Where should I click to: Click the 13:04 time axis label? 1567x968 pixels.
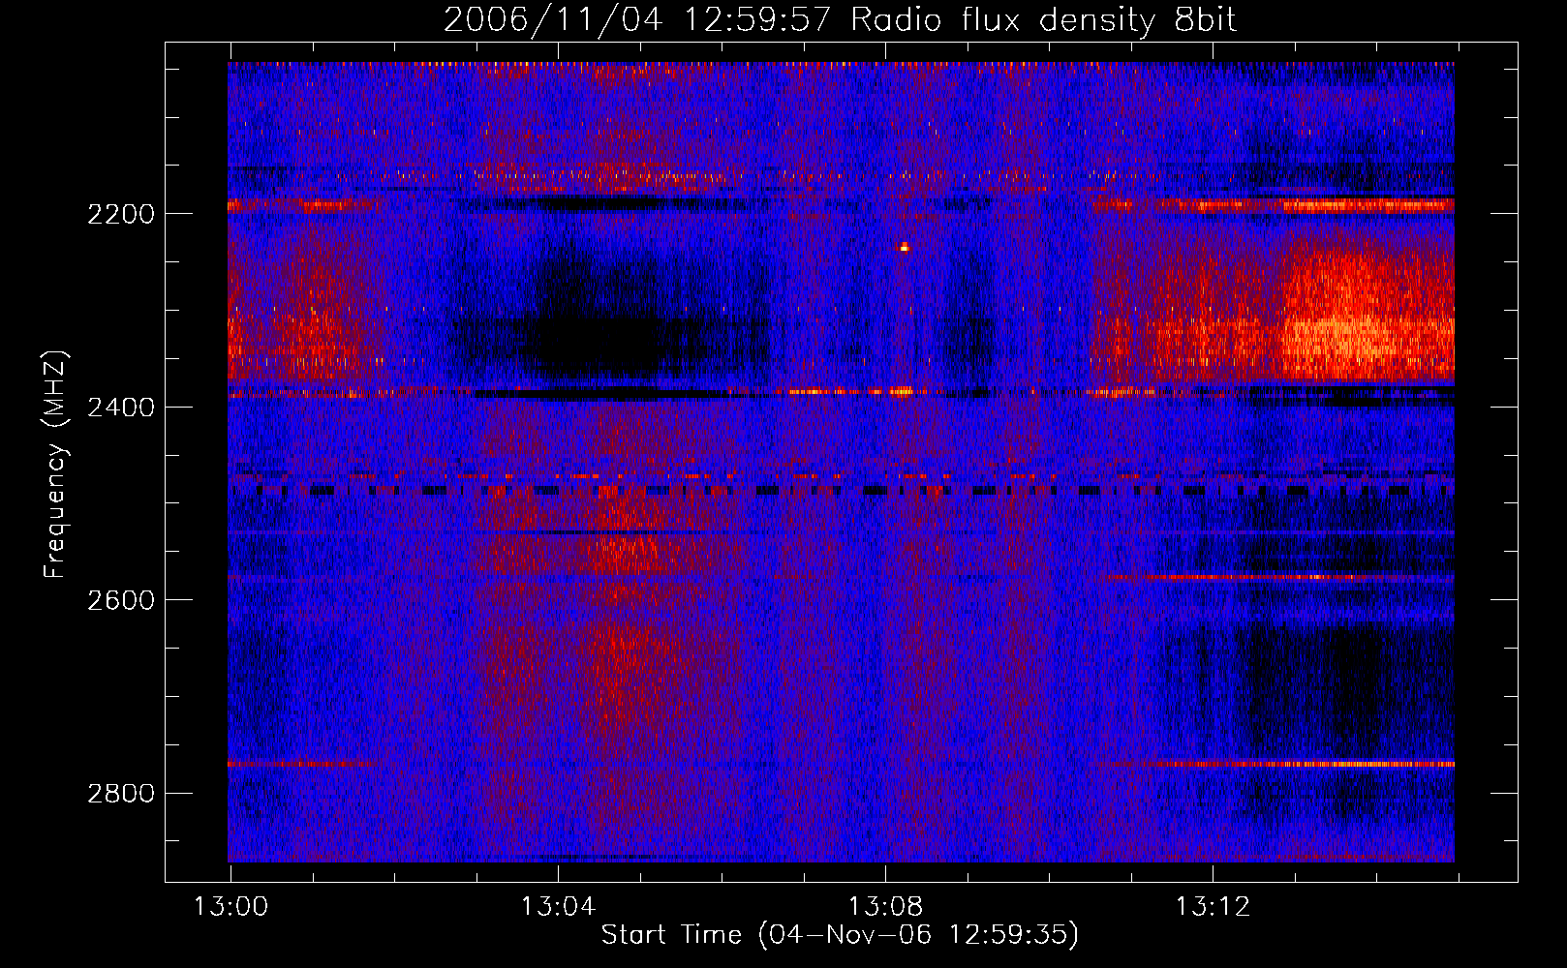tap(558, 907)
